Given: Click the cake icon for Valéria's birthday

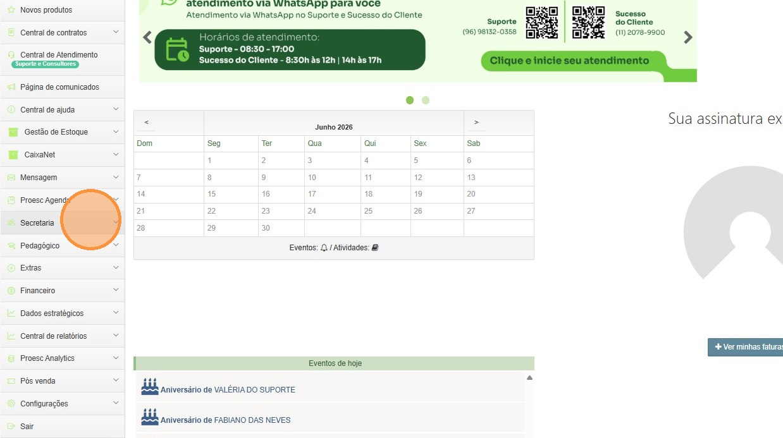Looking at the screenshot, I should tap(150, 387).
